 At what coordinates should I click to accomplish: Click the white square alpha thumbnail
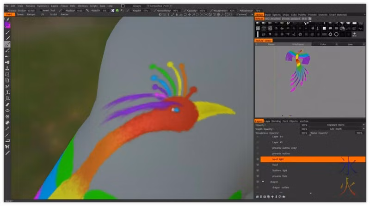[324, 28]
